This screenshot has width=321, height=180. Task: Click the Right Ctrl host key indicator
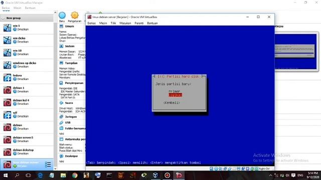pyautogui.click(x=264, y=168)
